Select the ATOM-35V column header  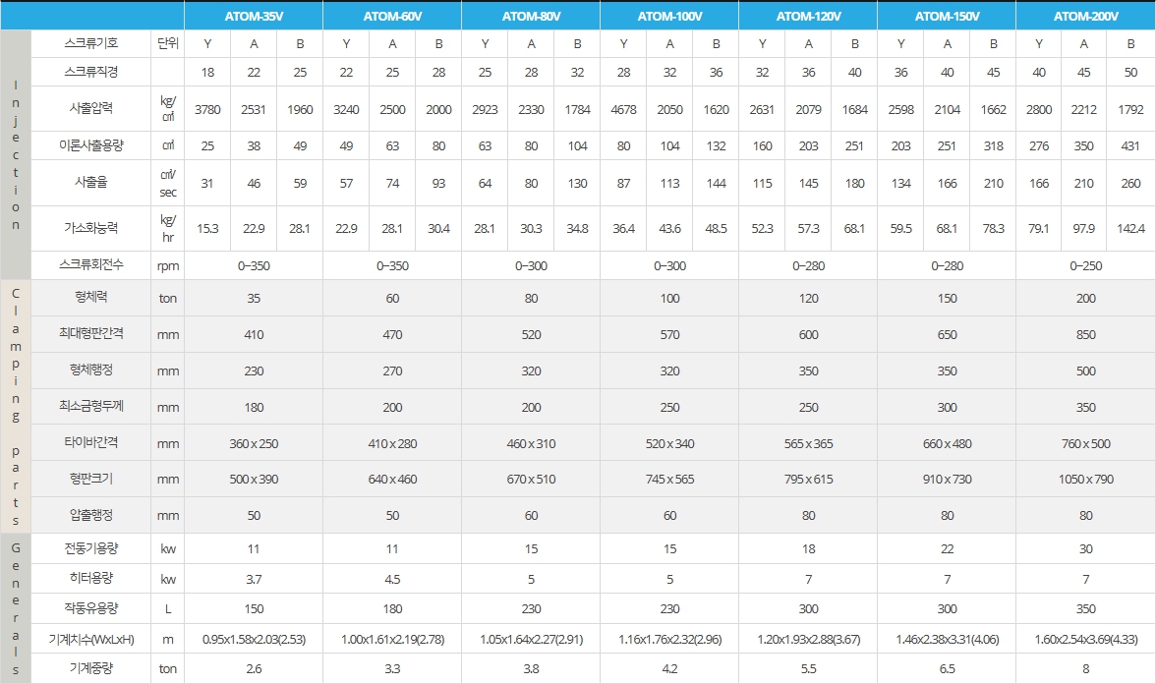254,16
